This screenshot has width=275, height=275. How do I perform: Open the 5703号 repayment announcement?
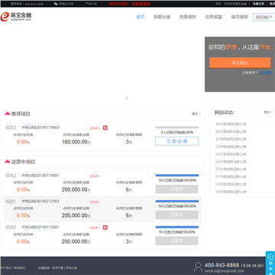231,184
